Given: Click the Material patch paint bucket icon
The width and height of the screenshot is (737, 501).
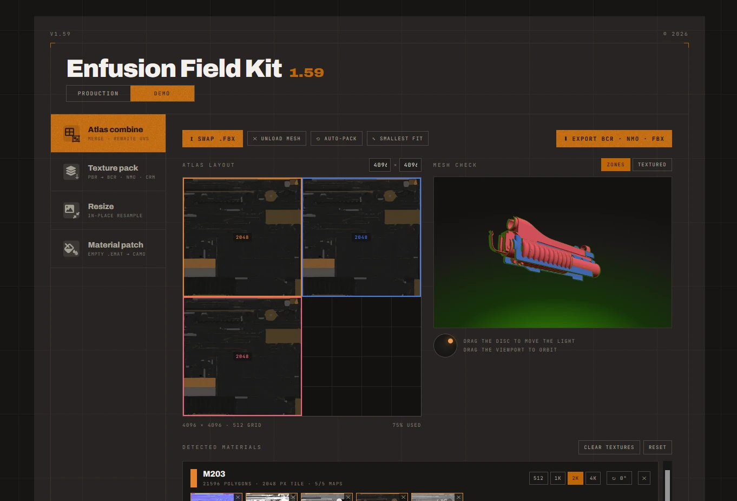Looking at the screenshot, I should pos(71,249).
